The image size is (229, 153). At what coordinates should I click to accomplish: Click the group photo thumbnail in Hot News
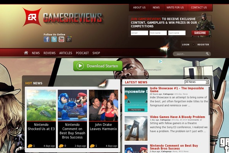(103, 106)
